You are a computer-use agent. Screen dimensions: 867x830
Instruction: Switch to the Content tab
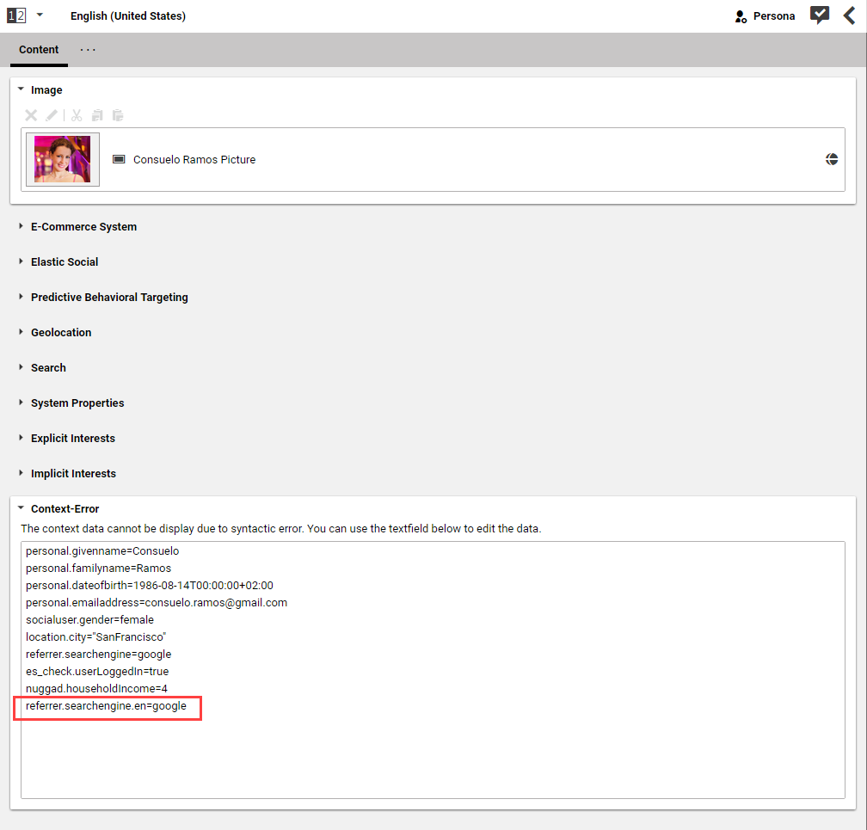coord(39,50)
